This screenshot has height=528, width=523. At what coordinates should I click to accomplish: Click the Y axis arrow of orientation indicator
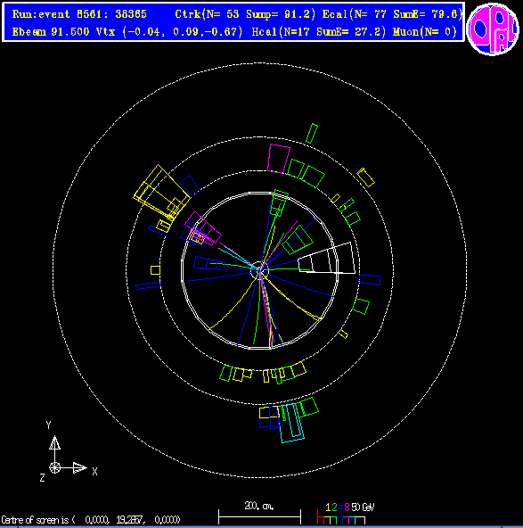point(55,442)
